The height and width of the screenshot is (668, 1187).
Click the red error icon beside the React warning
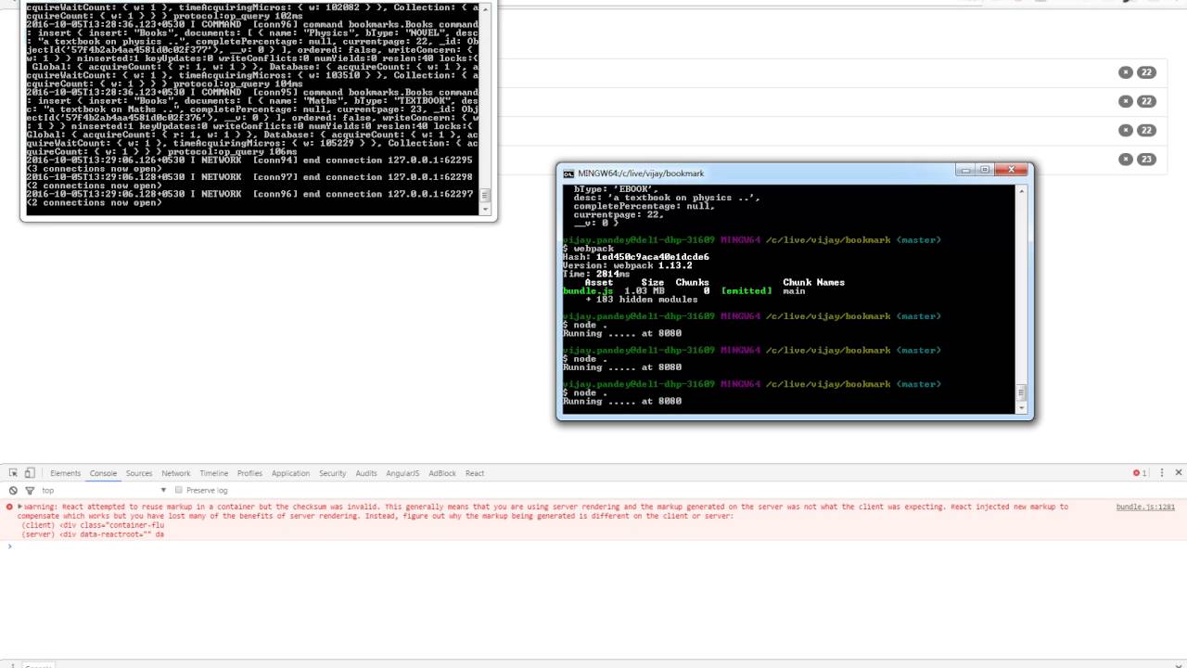(9, 507)
